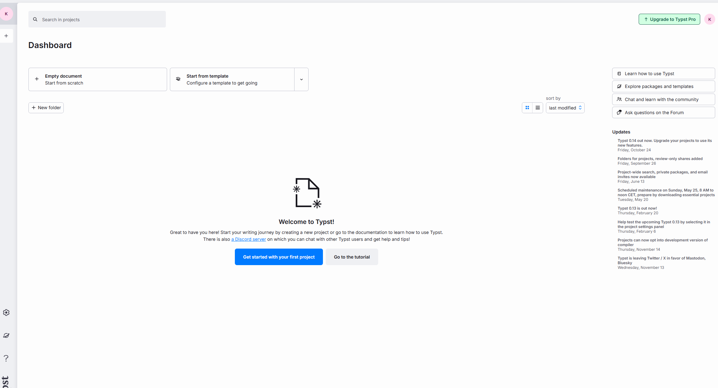Expand the template options chevron

[301, 80]
